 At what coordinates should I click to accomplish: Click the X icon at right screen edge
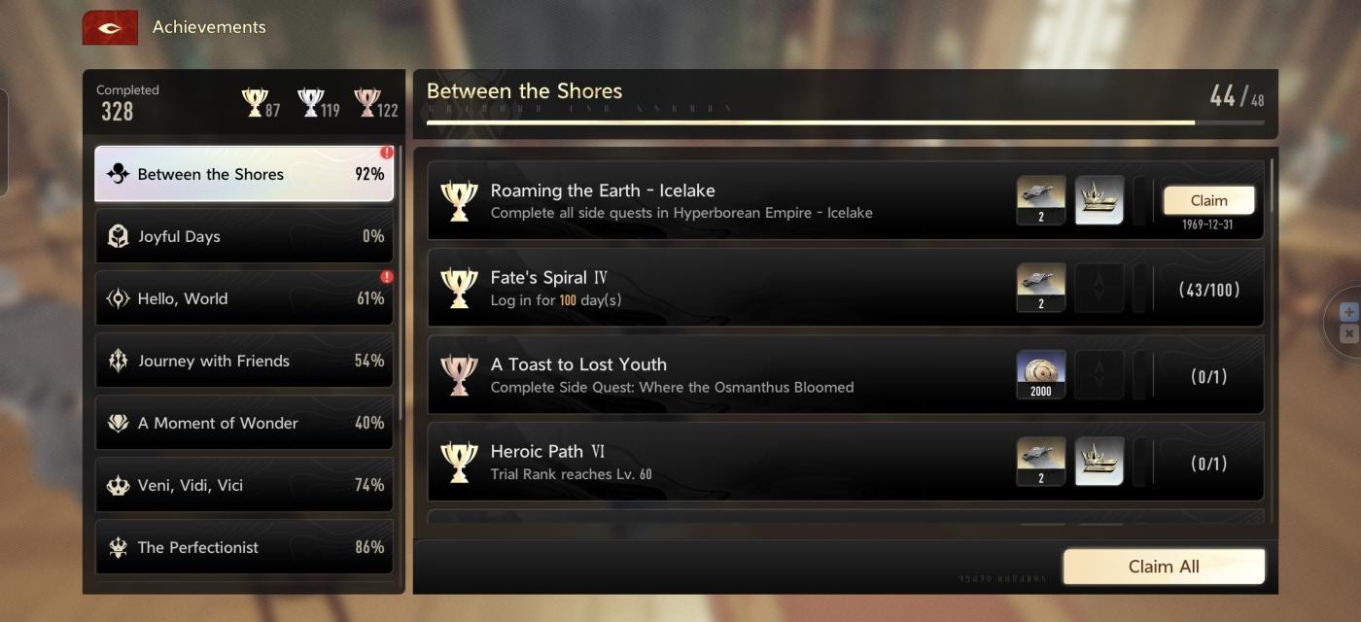[x=1348, y=334]
